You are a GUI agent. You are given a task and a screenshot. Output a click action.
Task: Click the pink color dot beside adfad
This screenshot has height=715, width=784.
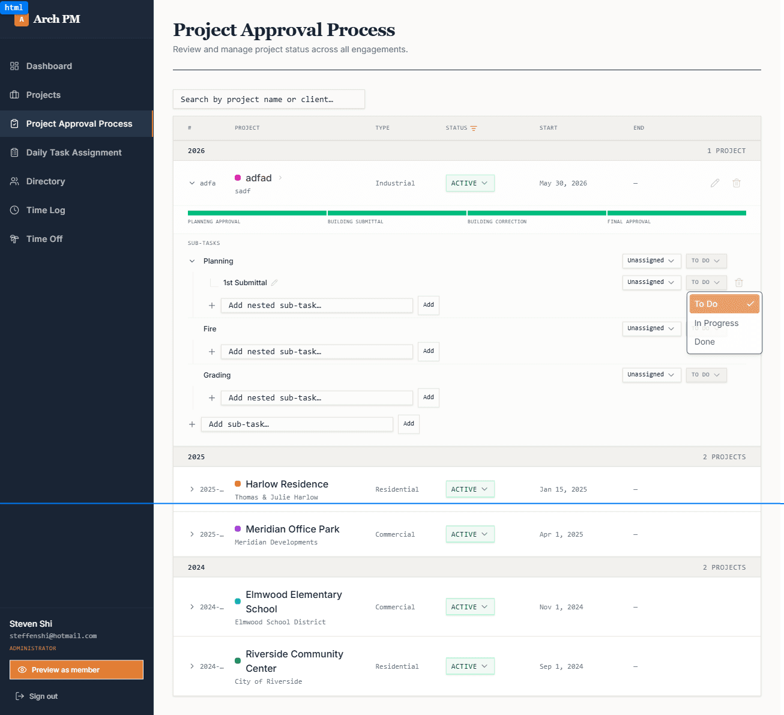[238, 178]
